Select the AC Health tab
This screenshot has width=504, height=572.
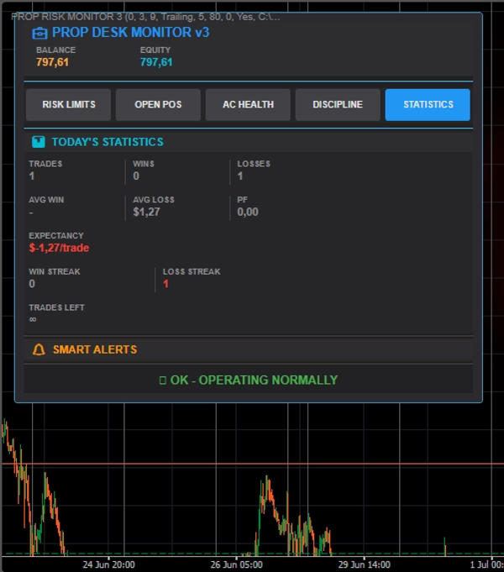(x=248, y=105)
